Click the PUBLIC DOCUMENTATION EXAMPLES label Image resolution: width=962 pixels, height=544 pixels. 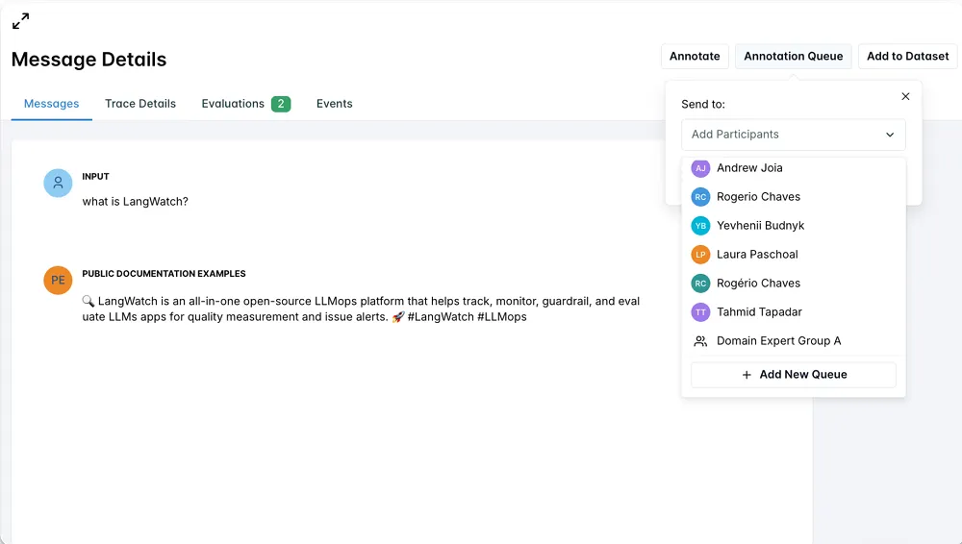(x=164, y=274)
